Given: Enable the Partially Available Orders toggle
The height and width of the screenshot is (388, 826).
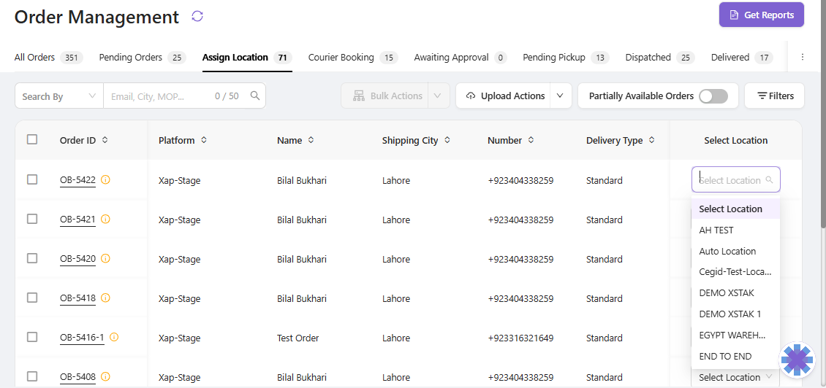Looking at the screenshot, I should point(713,96).
